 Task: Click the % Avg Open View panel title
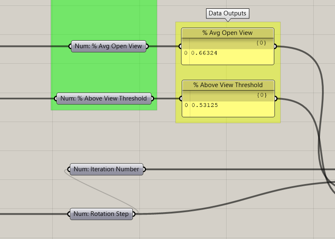[x=227, y=33]
